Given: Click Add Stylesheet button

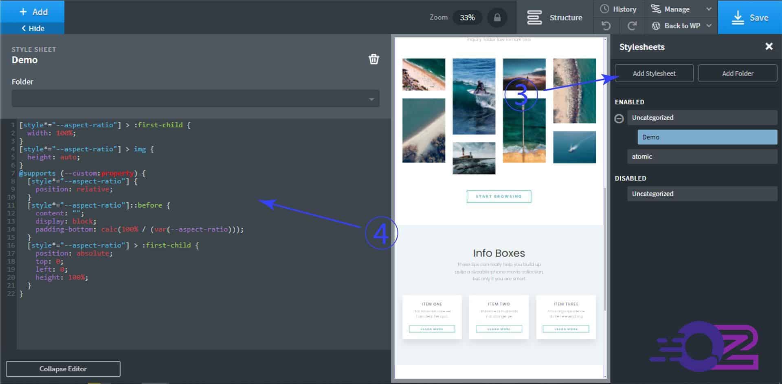Looking at the screenshot, I should 654,73.
